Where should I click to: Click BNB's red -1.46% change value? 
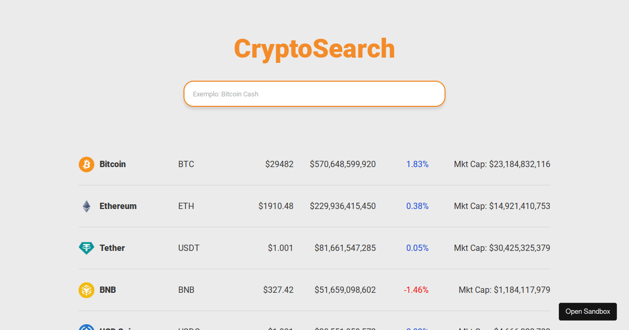(x=416, y=290)
